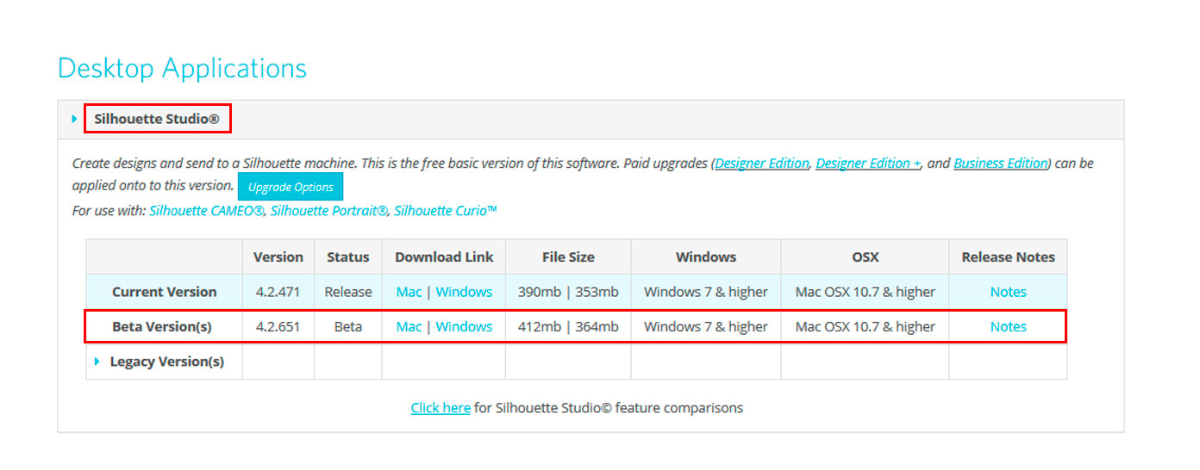Download Current Version for Windows
Viewport: 1200px width, 470px height.
pos(464,292)
